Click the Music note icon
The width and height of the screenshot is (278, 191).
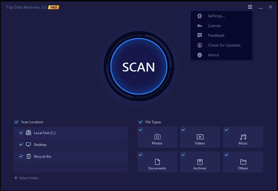[243, 137]
